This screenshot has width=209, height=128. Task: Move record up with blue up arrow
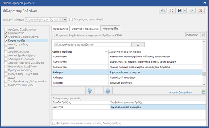coord(108,91)
